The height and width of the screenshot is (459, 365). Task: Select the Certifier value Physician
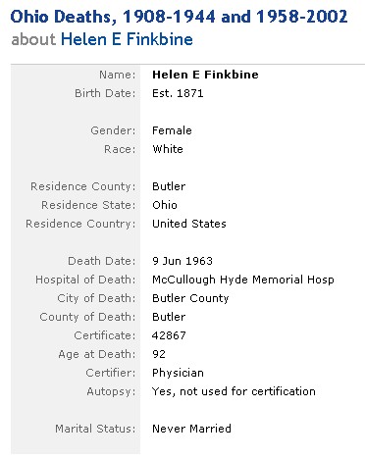point(178,373)
